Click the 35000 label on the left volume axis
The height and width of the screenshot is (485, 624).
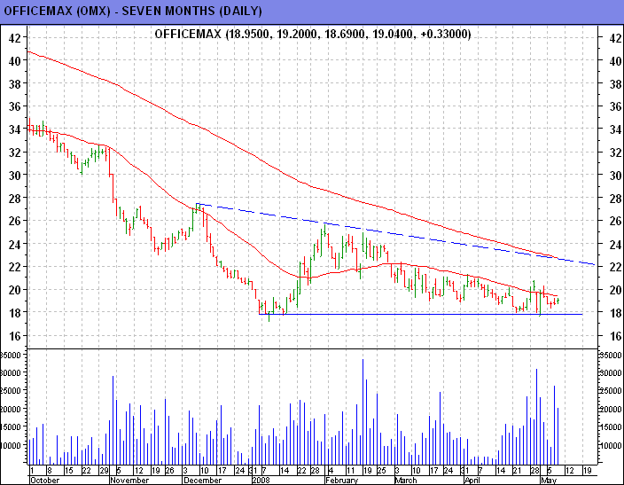(12, 355)
